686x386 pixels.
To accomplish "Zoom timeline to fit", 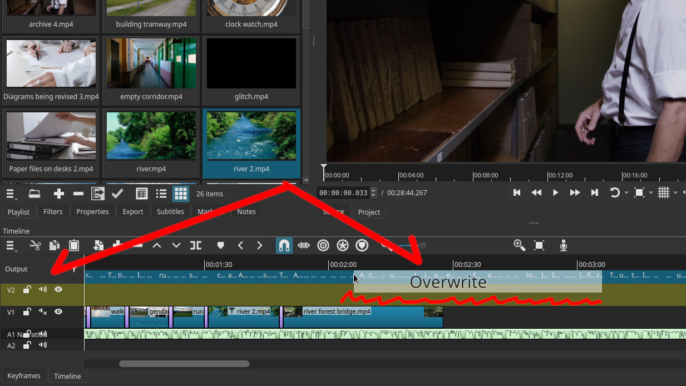I will click(539, 245).
